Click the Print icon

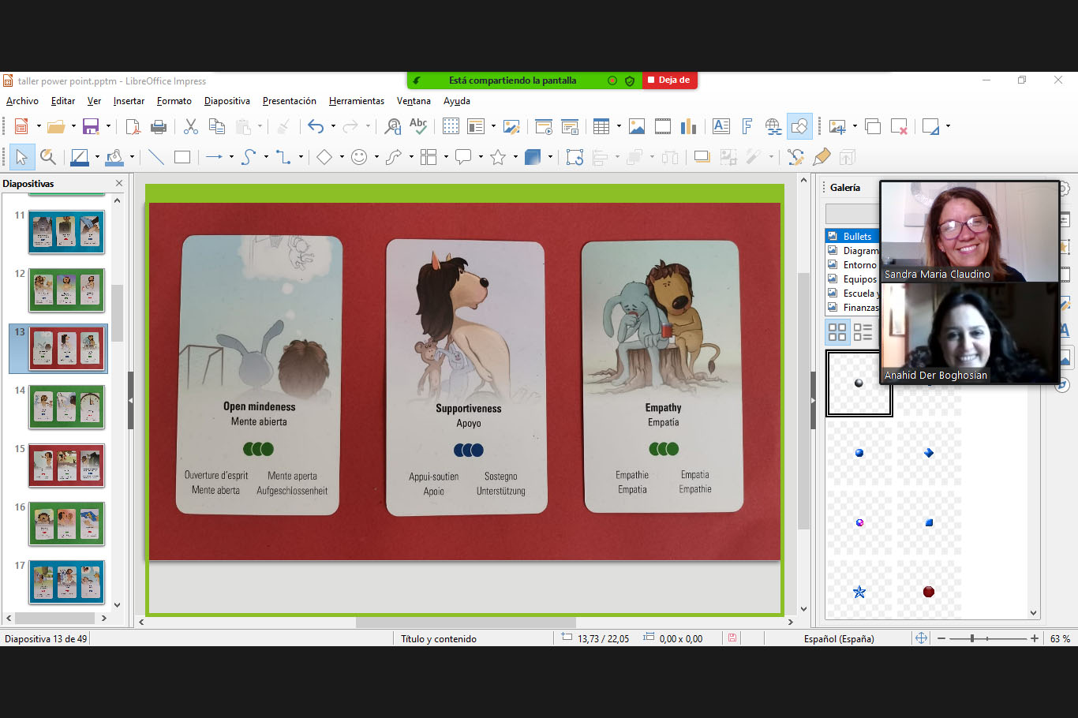point(159,126)
